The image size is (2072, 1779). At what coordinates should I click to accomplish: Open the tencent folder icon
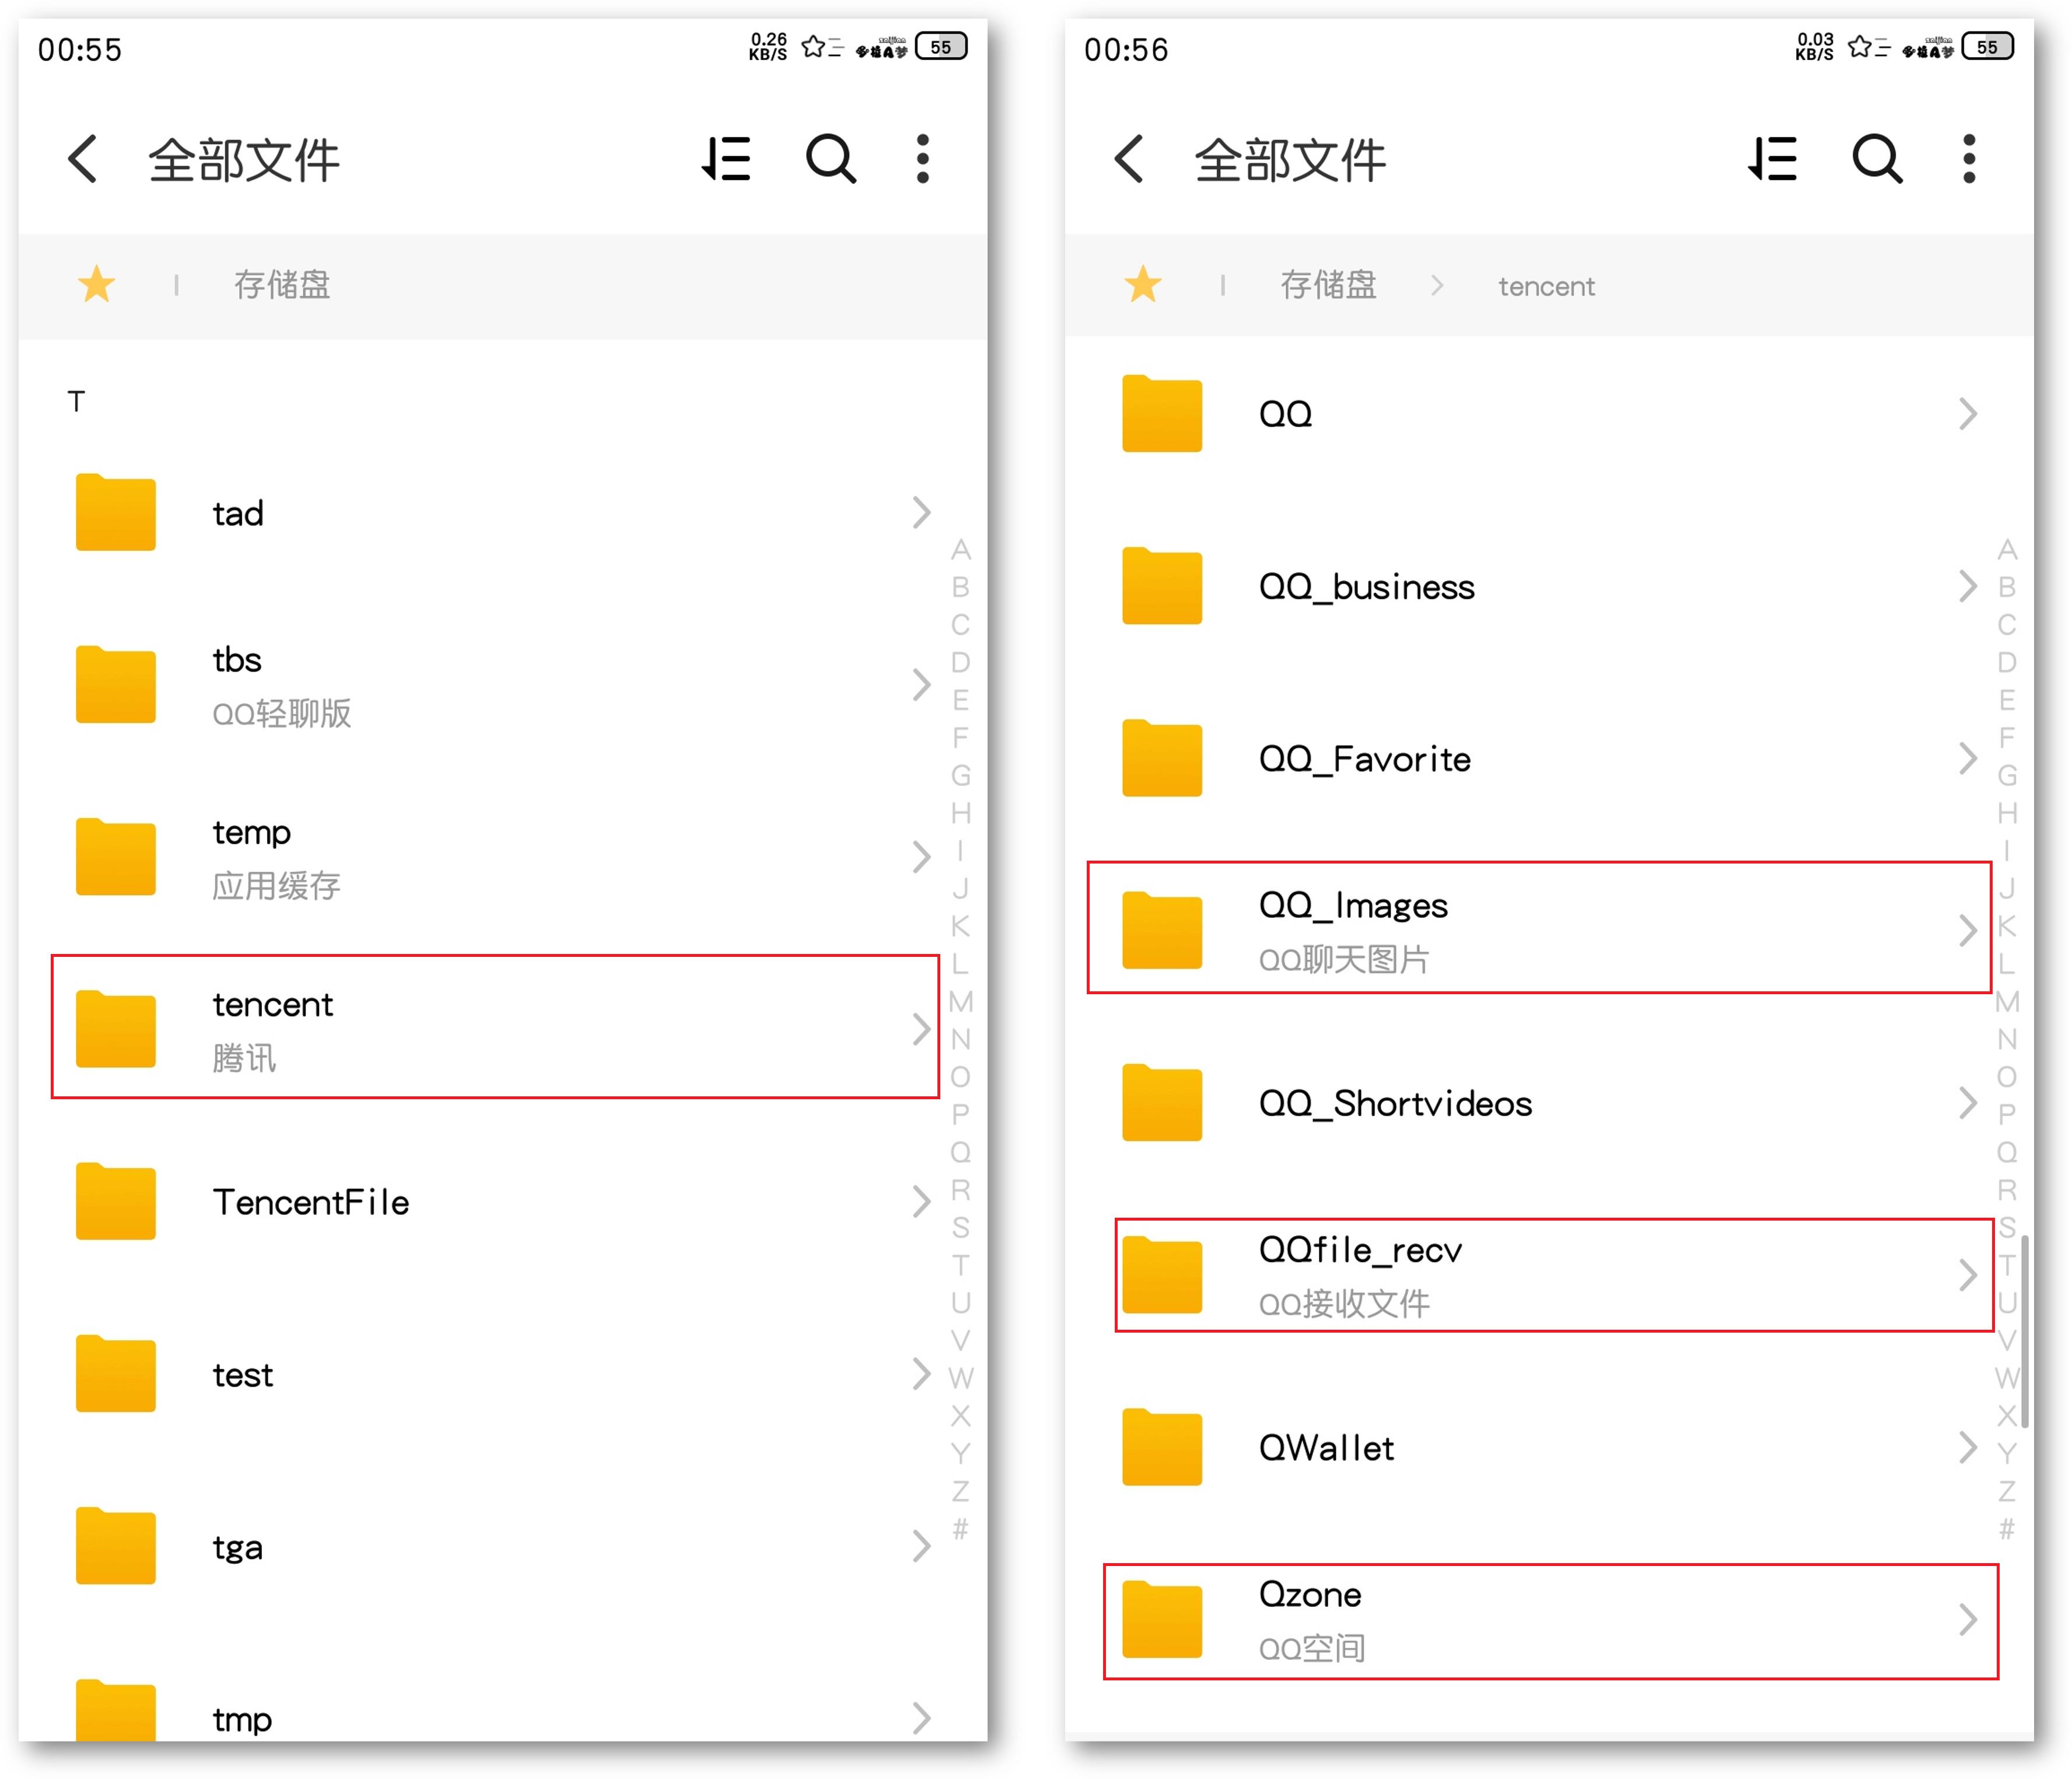tap(115, 1029)
